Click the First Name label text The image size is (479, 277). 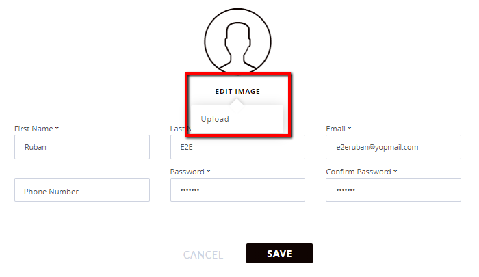(34, 129)
